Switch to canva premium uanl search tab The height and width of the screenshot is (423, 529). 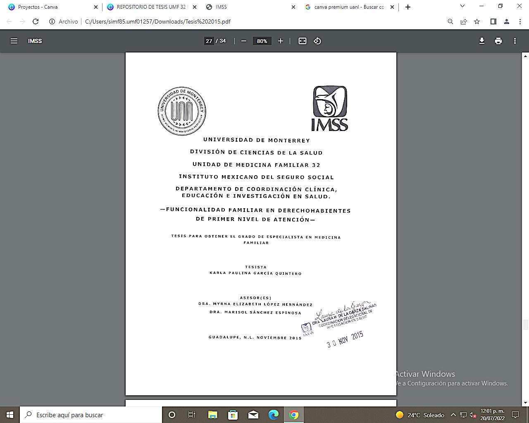click(349, 7)
